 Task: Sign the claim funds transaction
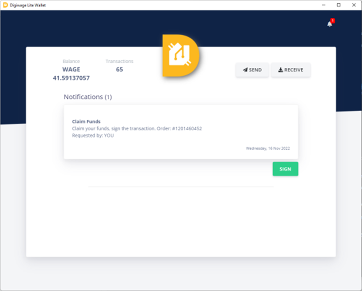[x=285, y=169]
